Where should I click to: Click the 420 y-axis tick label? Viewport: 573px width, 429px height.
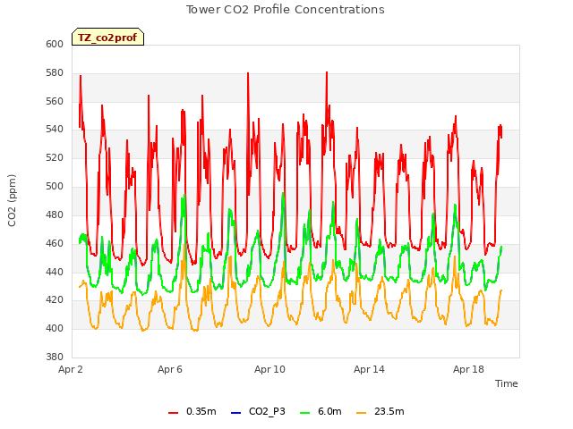click(55, 300)
